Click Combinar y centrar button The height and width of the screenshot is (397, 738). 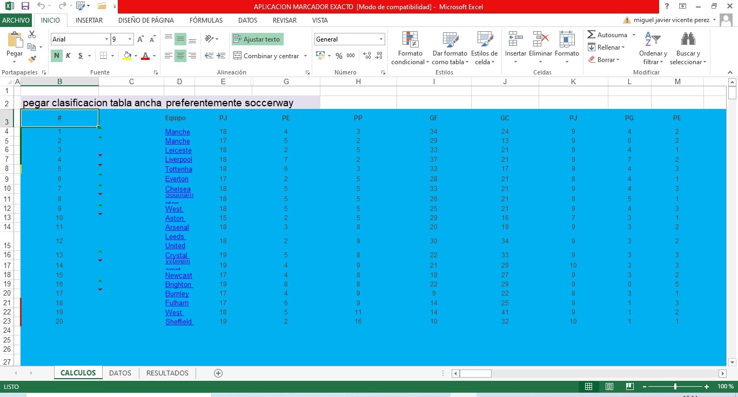point(266,56)
